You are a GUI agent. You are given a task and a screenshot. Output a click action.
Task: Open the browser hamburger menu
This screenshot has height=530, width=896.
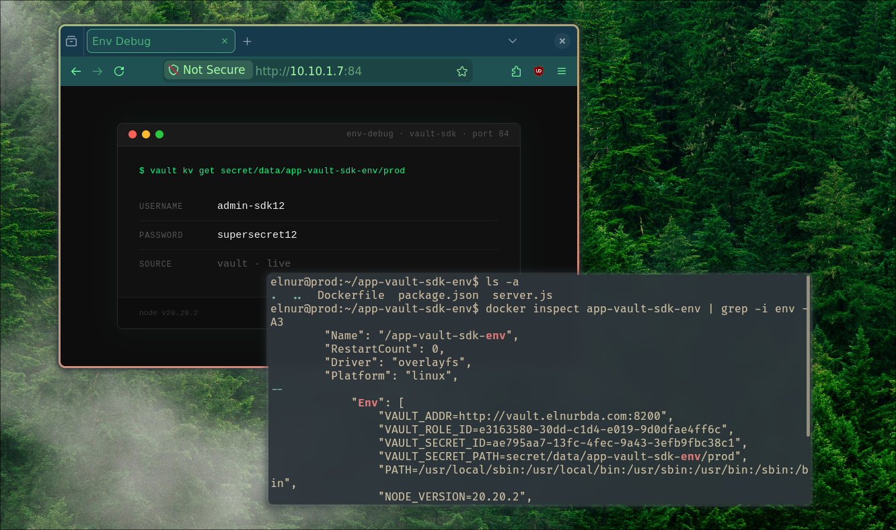pos(562,71)
